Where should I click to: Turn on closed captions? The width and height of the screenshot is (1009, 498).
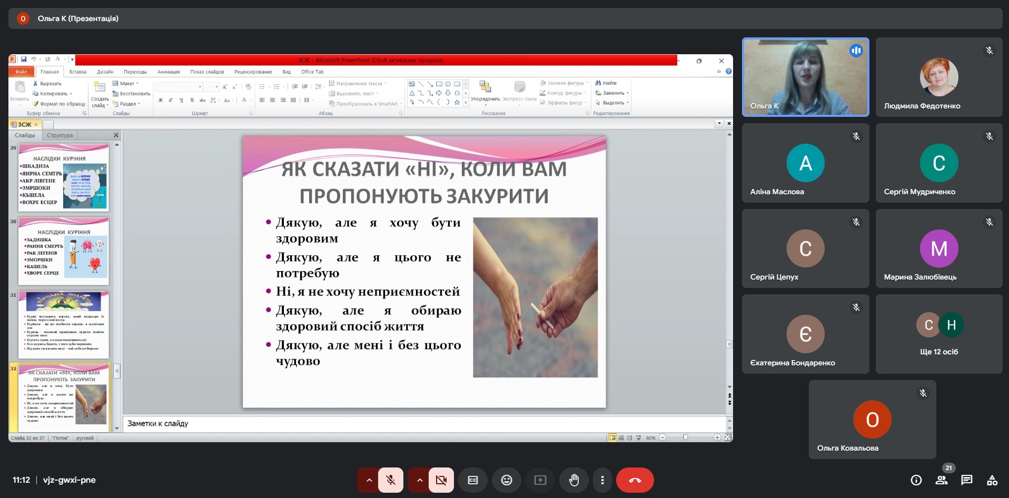[473, 480]
